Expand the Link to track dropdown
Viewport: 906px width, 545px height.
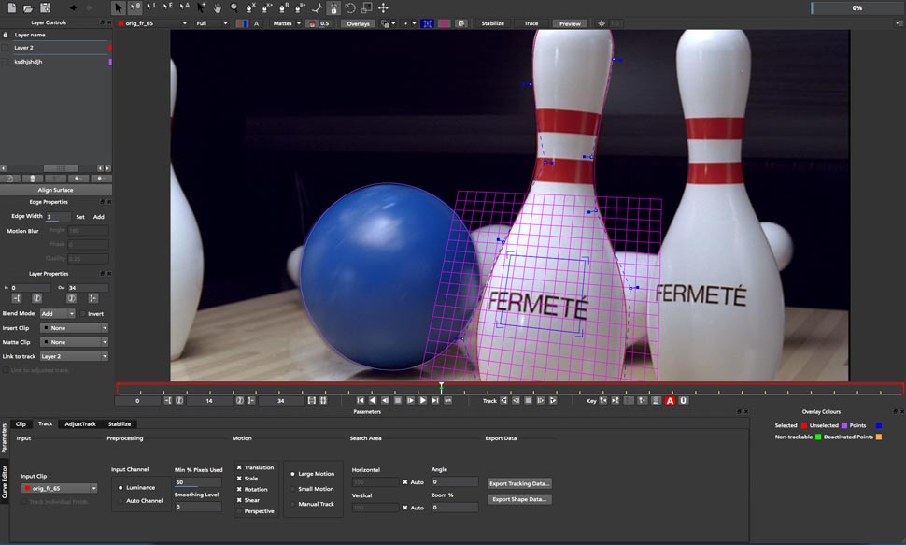(74, 356)
